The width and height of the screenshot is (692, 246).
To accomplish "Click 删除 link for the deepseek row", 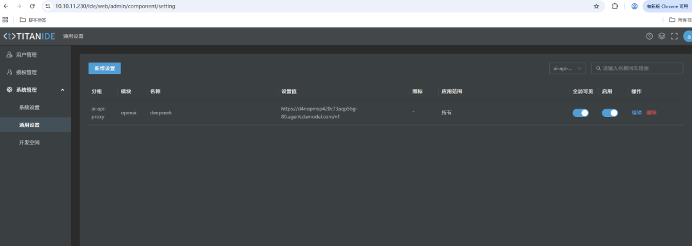I will [652, 112].
